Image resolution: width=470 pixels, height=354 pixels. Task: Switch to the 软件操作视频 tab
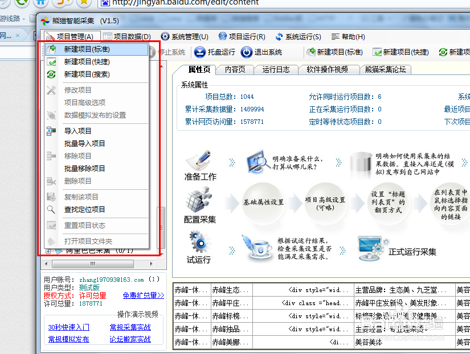328,70
